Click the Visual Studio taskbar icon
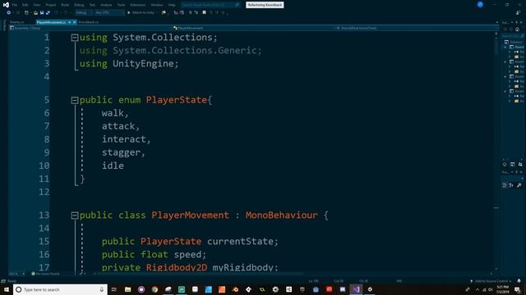This screenshot has height=295, width=526. [x=356, y=289]
